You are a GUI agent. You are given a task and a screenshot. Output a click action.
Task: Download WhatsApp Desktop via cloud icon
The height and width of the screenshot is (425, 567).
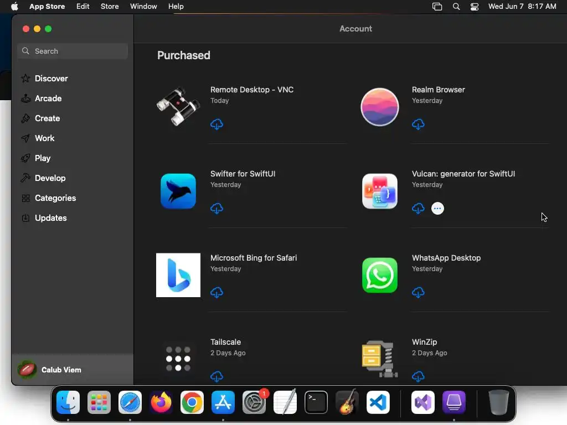418,292
